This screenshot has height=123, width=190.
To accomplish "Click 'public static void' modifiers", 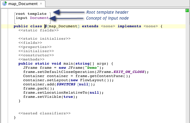I will (x=40, y=63).
